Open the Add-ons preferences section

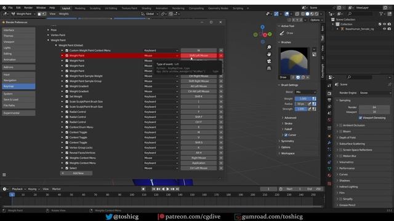click(x=18, y=67)
